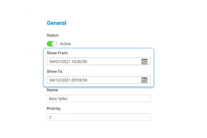Disable the Active status toggle
This screenshot has height=138, width=207.
(52, 44)
